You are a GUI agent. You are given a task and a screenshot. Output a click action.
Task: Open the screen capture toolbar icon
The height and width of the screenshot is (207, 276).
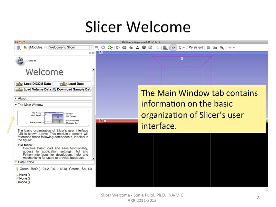208,47
